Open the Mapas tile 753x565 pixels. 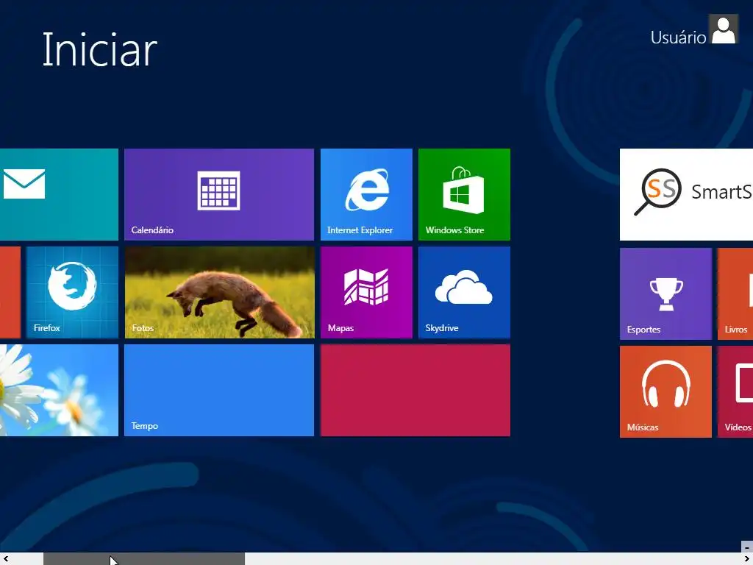click(x=366, y=293)
